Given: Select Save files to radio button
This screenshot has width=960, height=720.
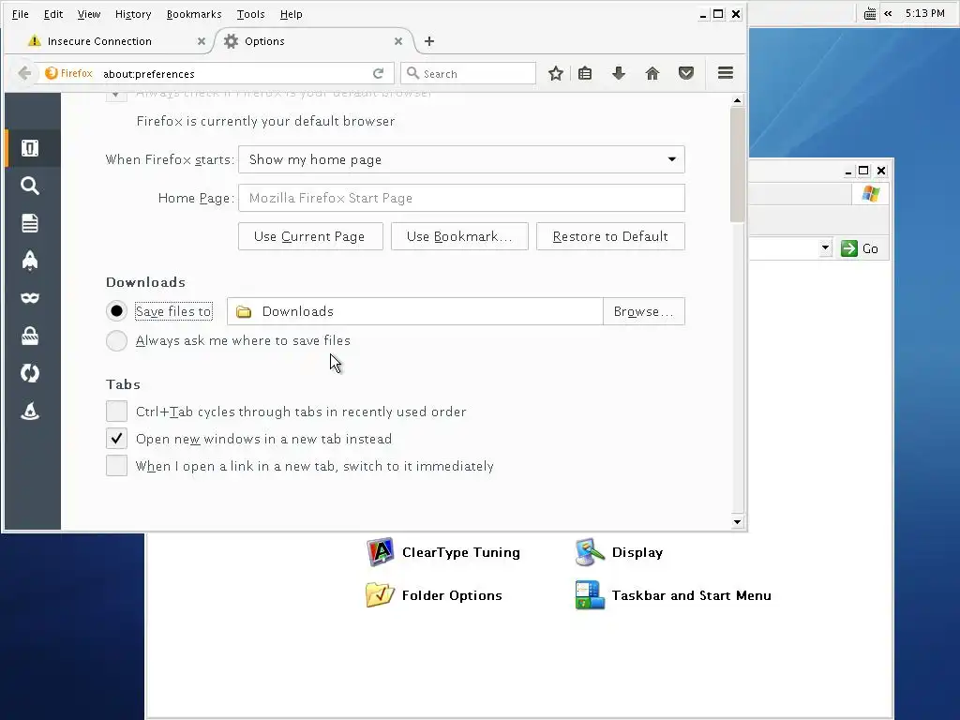Looking at the screenshot, I should [116, 311].
